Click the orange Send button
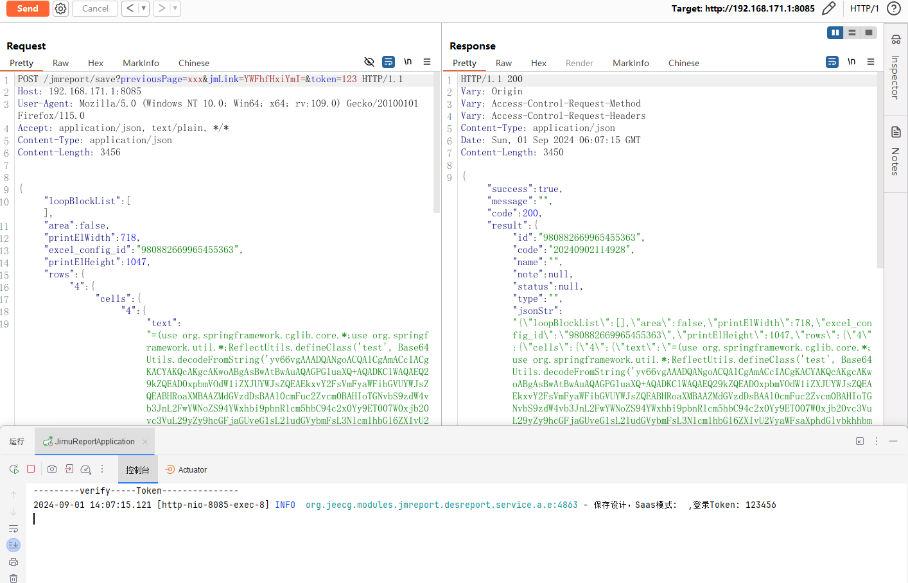 pyautogui.click(x=28, y=8)
